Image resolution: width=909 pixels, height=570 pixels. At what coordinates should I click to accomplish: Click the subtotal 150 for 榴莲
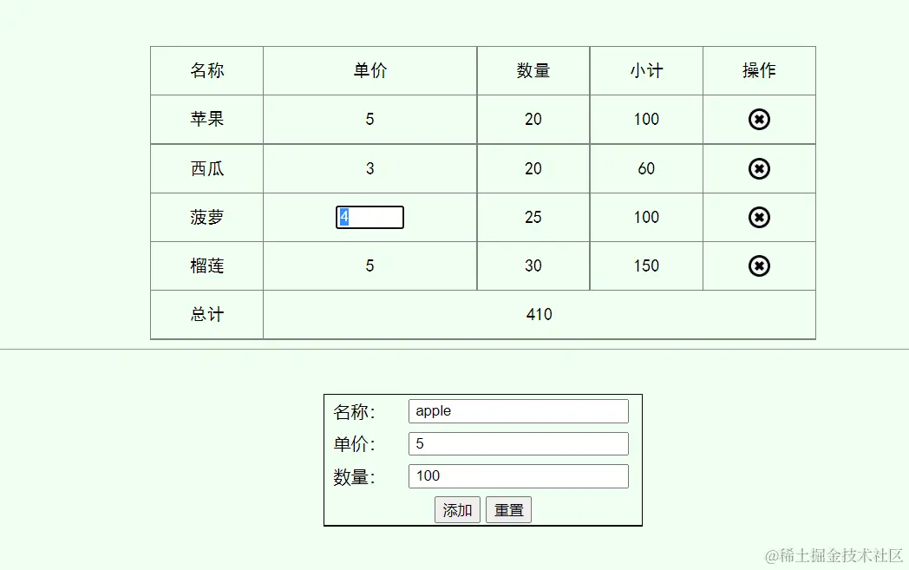(x=645, y=265)
